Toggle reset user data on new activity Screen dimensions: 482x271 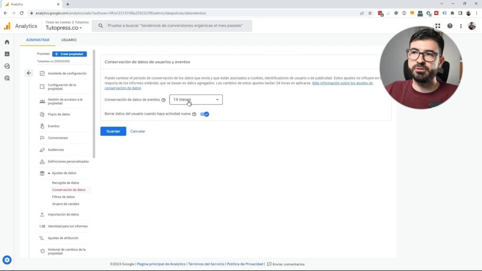(x=204, y=114)
